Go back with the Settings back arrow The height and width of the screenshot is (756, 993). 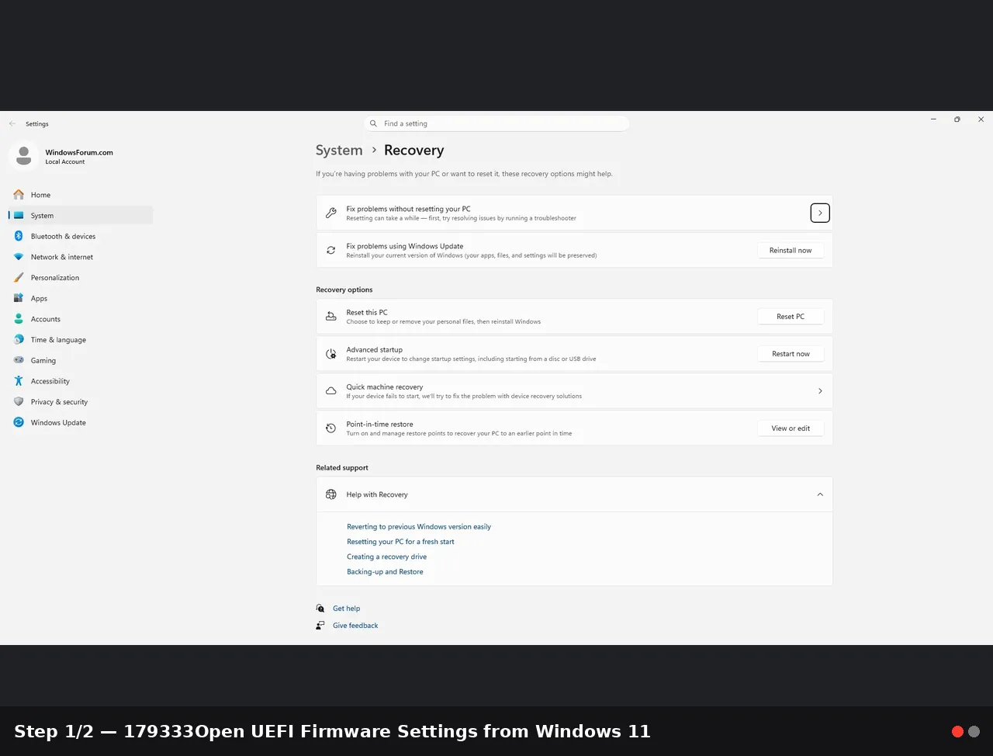(12, 123)
